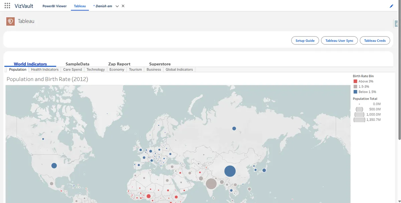Click the Tableau shield logo icon

[10, 21]
